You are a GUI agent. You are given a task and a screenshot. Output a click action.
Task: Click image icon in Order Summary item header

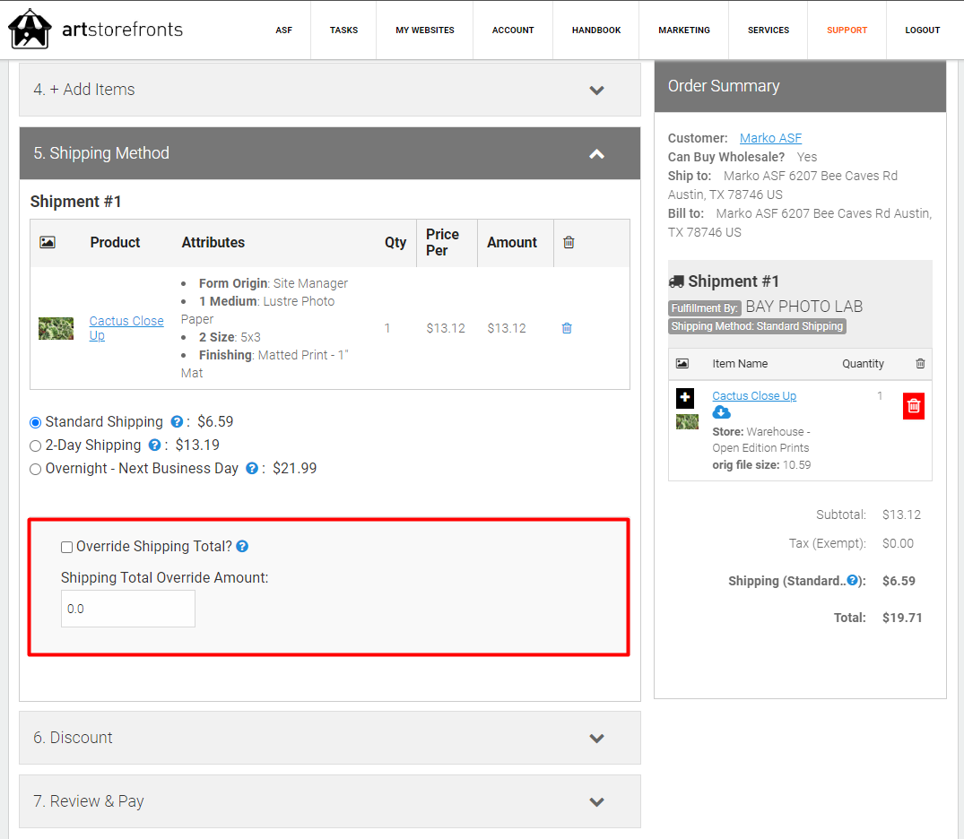click(682, 363)
